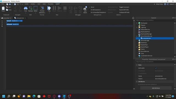Screen dimensions: 176x99
Task: Click the Properties filter input field
Action: 155,62
